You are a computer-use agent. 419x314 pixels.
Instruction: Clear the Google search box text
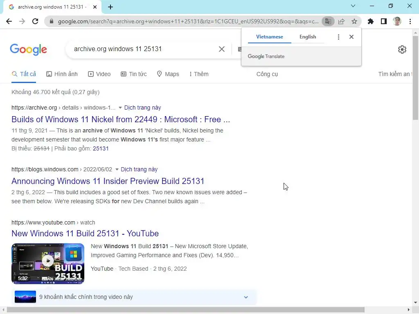pyautogui.click(x=221, y=49)
